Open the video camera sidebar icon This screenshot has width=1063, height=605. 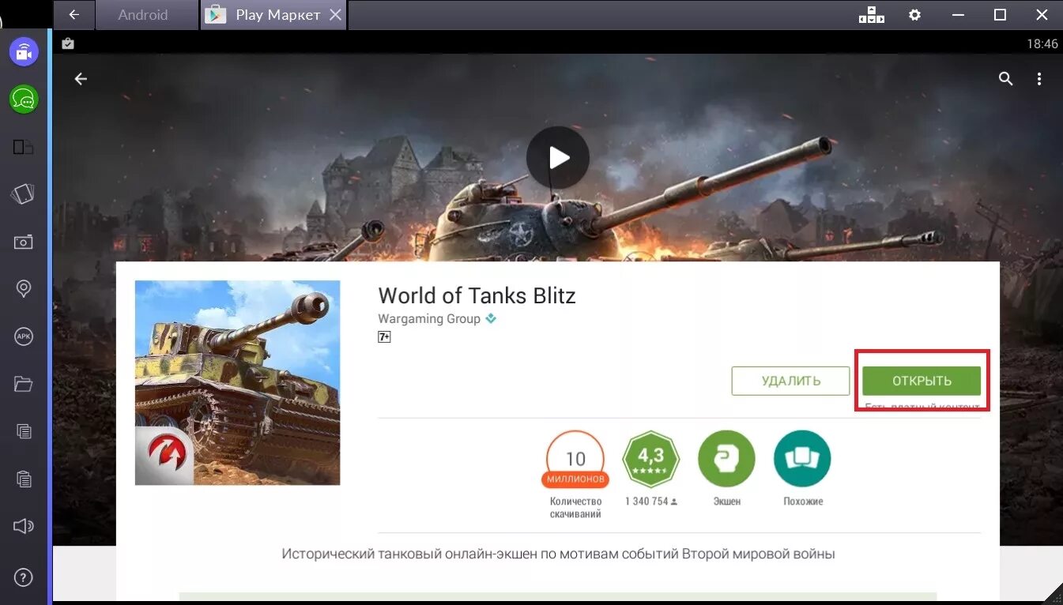[x=24, y=52]
